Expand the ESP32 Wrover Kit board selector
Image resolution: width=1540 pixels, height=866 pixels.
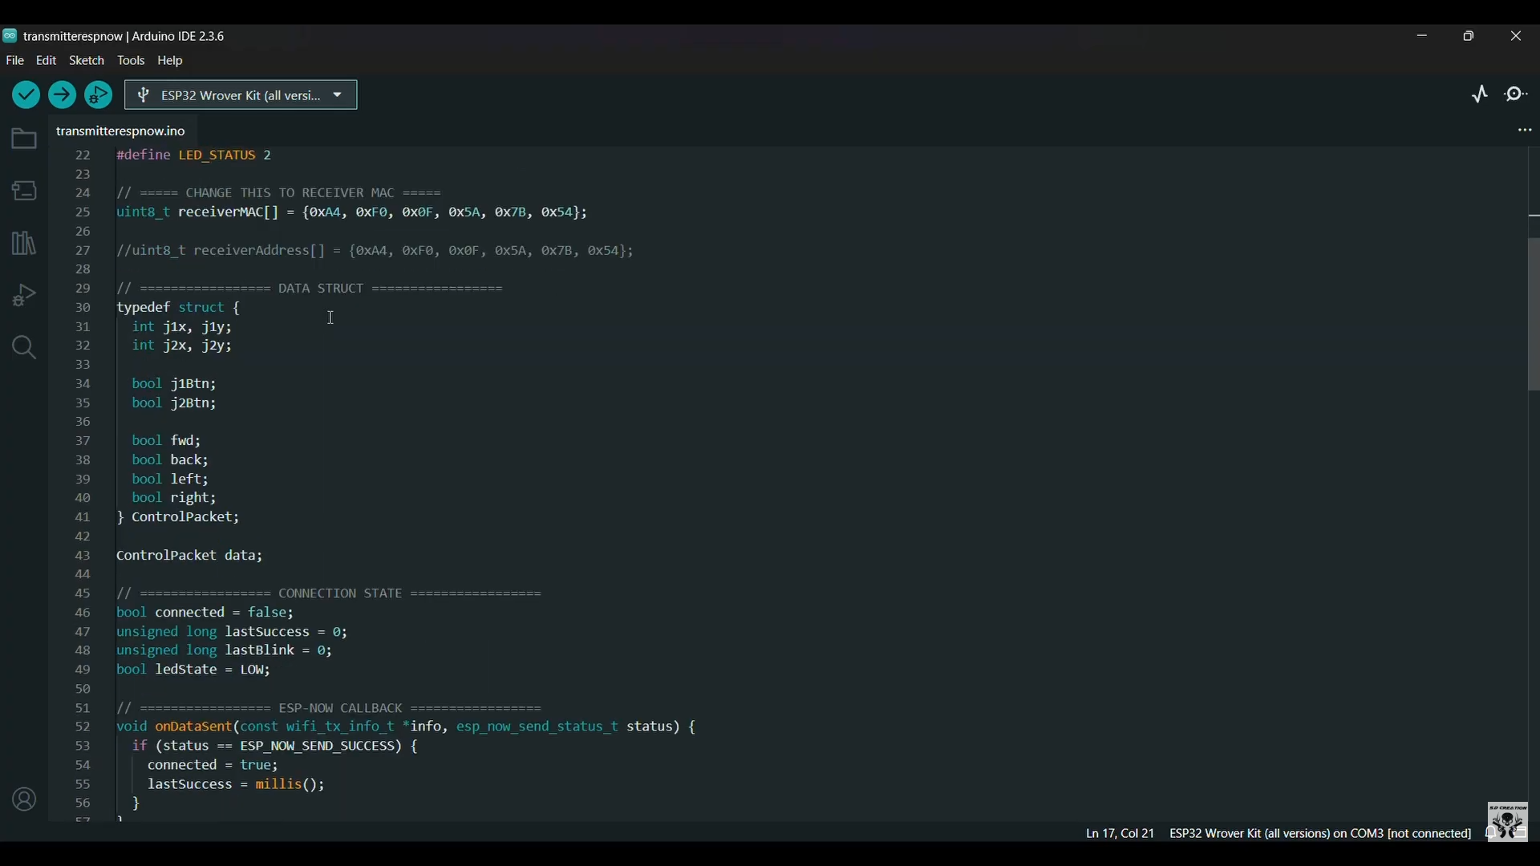point(241,95)
